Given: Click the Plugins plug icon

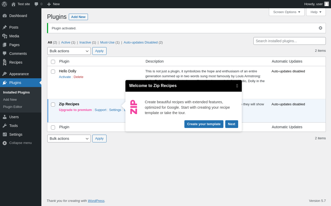Looking at the screenshot, I should [5, 83].
